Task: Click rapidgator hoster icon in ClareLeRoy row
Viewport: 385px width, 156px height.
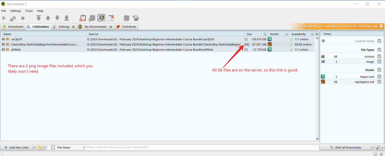Action: pos(270,44)
